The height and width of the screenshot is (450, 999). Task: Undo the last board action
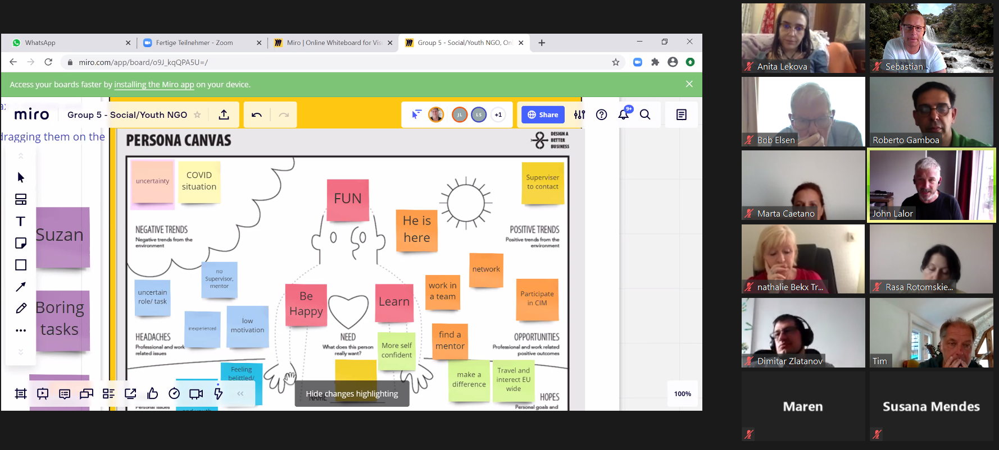(x=257, y=115)
